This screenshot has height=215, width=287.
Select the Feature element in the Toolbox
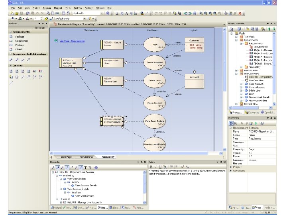(x=19, y=45)
